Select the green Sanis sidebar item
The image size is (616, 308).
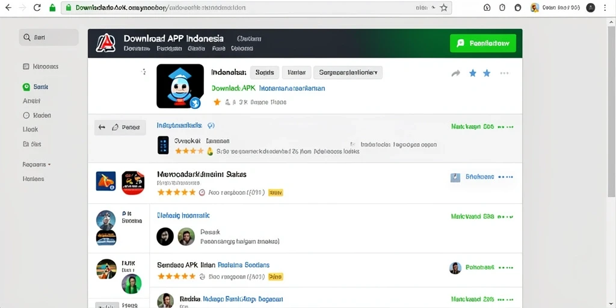pos(35,87)
